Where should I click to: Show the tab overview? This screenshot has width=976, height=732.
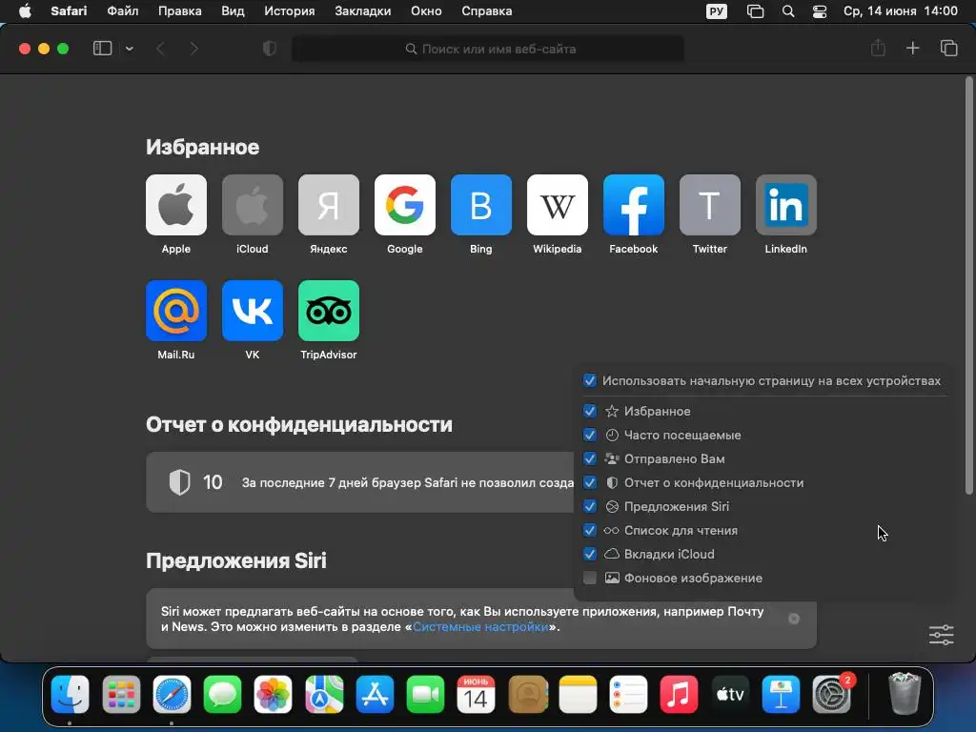tap(948, 48)
